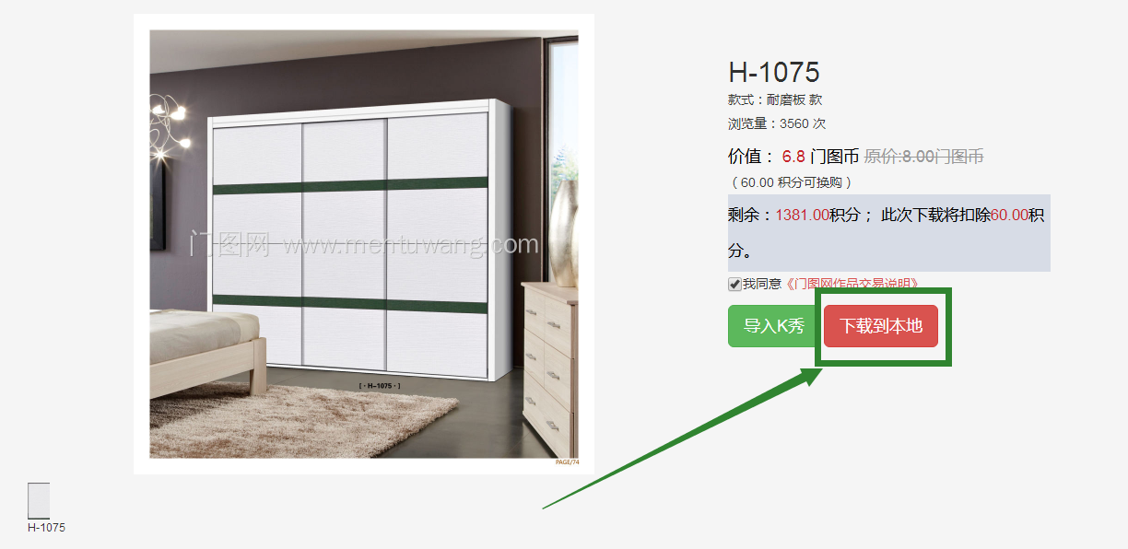Click the red 下载到本地 download button
The height and width of the screenshot is (549, 1128).
click(881, 326)
